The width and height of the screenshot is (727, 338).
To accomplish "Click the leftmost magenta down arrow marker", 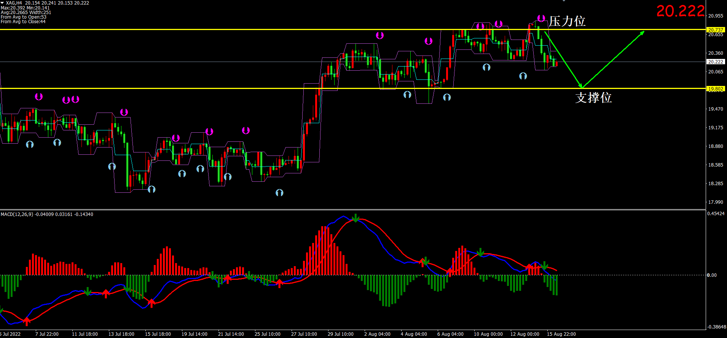I will coord(39,97).
